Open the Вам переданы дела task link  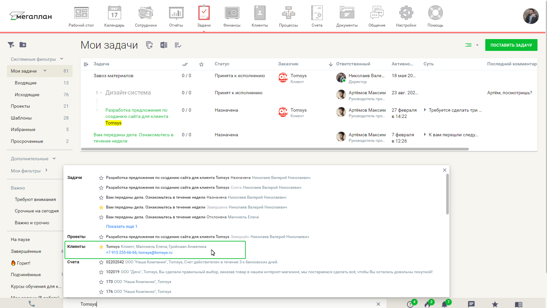coord(133,138)
